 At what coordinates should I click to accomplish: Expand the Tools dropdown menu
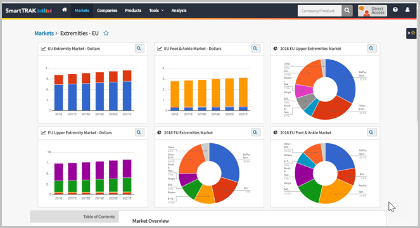pos(156,11)
